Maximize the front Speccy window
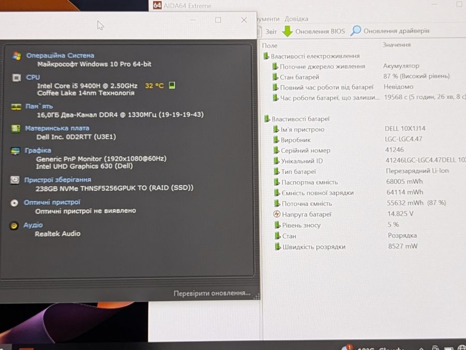Image resolution: width=466 pixels, height=350 pixels. pyautogui.click(x=218, y=20)
